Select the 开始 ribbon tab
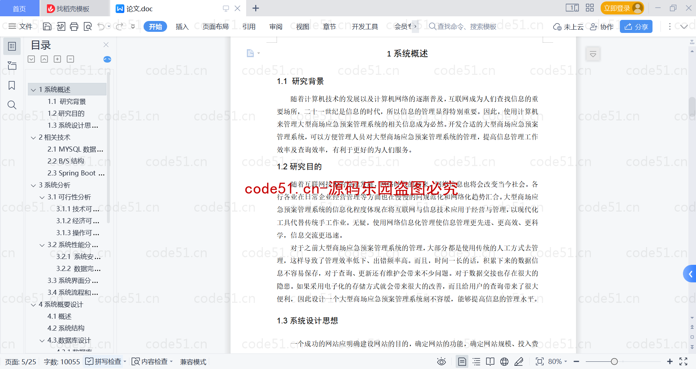The height and width of the screenshot is (369, 696). (x=155, y=26)
